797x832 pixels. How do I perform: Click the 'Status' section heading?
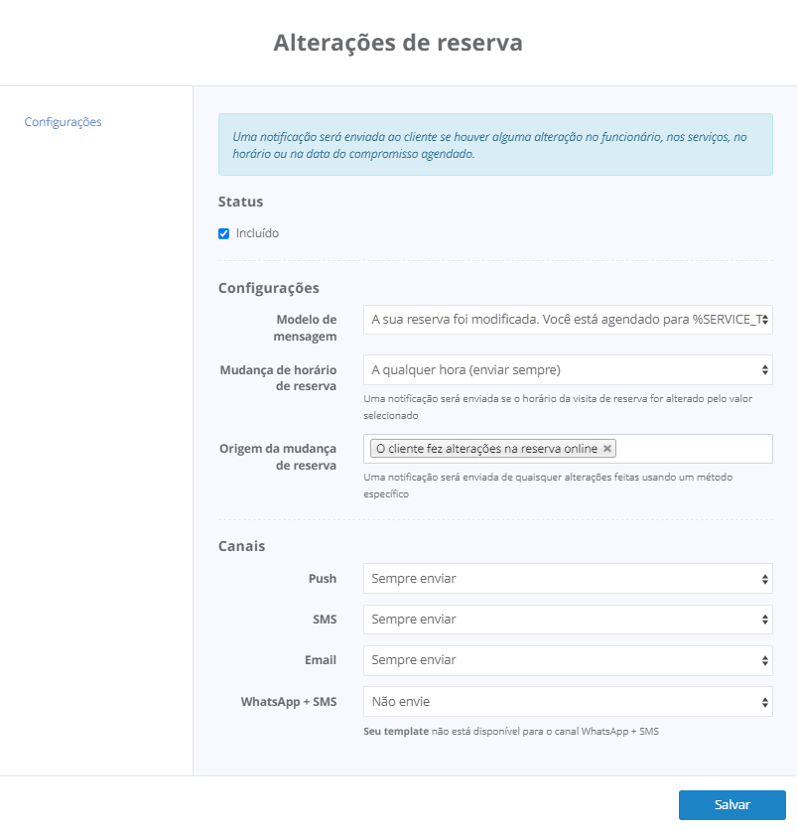(x=241, y=202)
